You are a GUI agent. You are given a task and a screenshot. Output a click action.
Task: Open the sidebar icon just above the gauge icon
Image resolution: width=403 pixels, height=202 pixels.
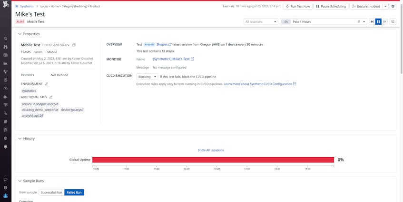tap(5, 80)
